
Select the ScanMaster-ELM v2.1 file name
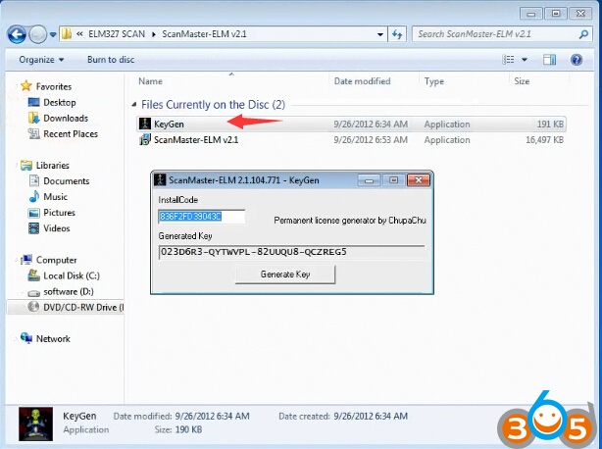(196, 139)
